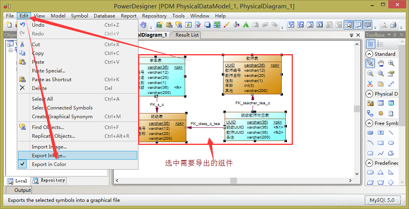Screen dimensions: 409x209
Task: Select the Line tool
Action: [391, 133]
